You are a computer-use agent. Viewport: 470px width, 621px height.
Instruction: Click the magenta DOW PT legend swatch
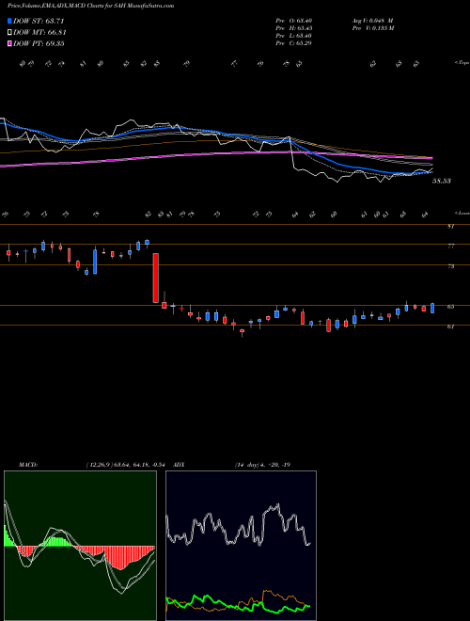9,44
